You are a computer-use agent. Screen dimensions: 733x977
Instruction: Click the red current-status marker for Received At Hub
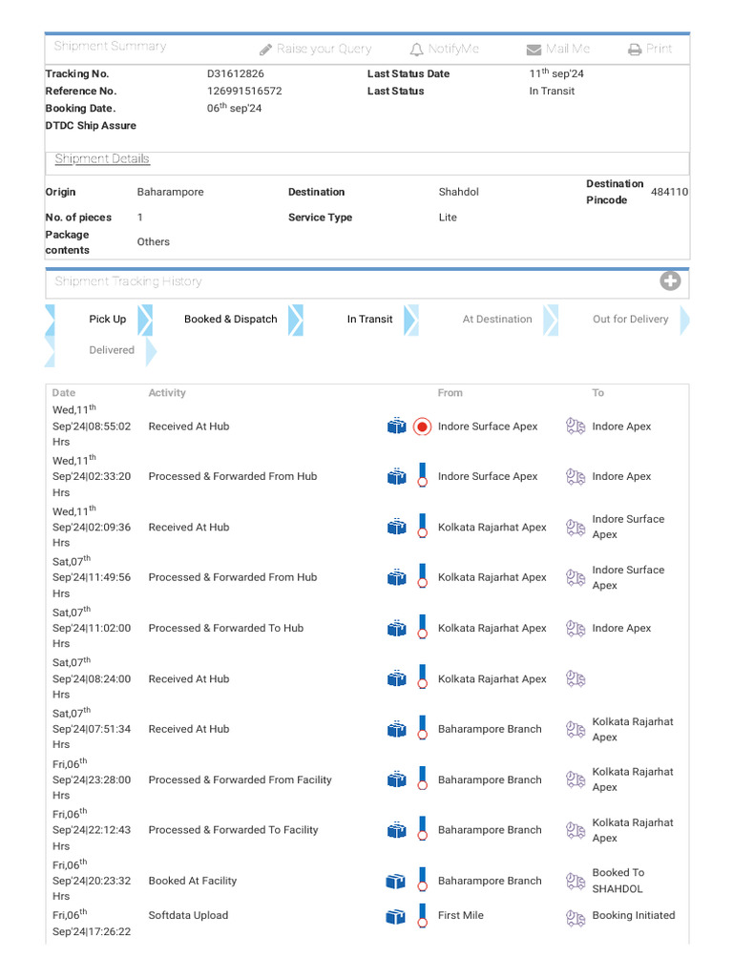[422, 426]
